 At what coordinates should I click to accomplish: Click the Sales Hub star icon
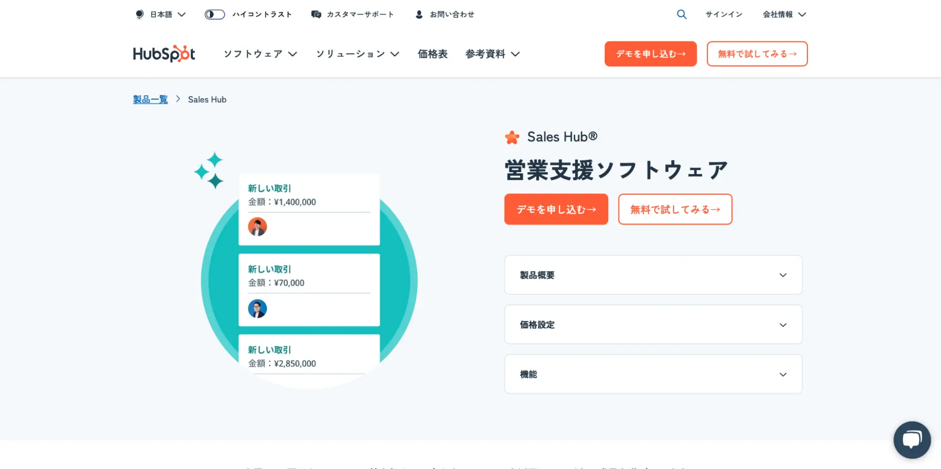point(512,137)
